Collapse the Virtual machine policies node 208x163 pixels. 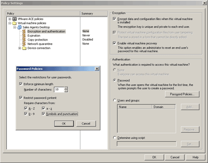tap(10, 23)
